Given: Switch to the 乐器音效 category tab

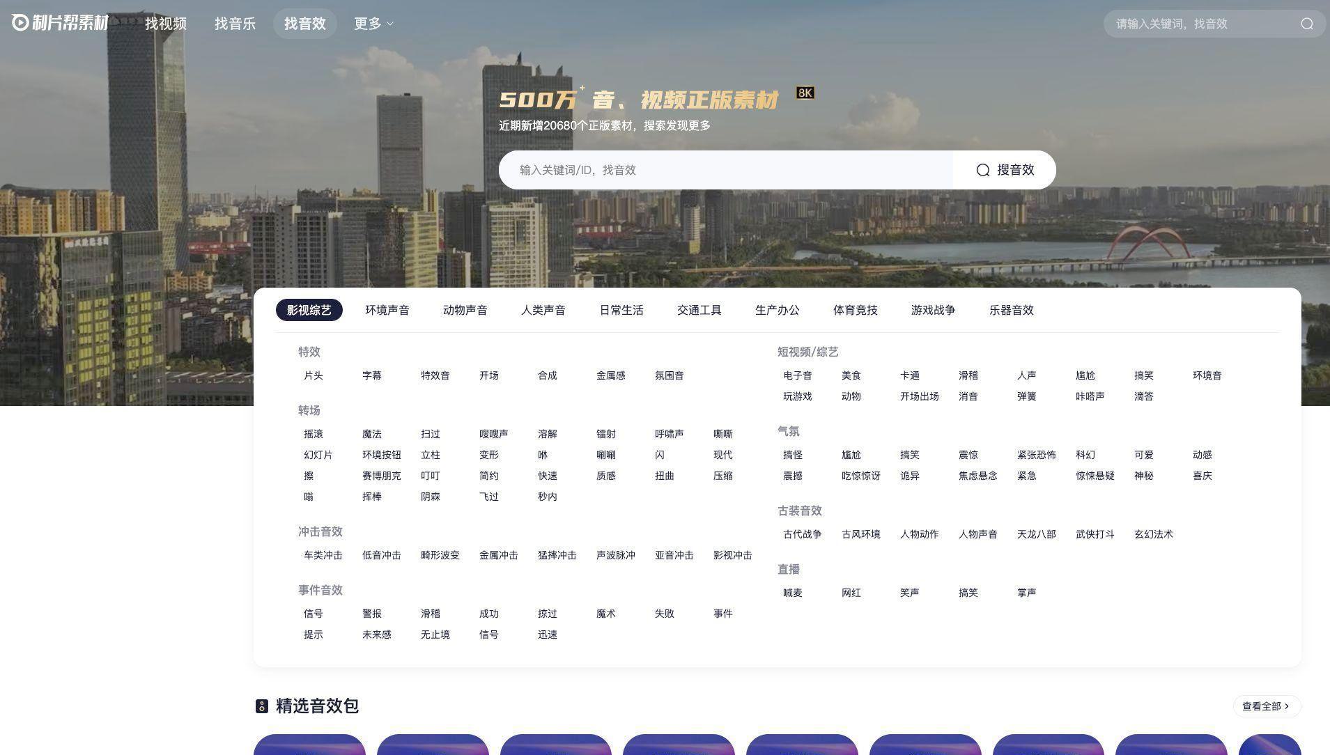Looking at the screenshot, I should [x=1011, y=310].
